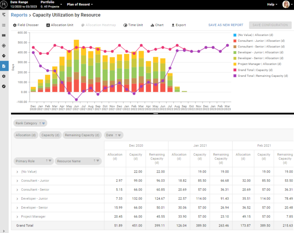Viewport: 294px width, 233px height.
Task: Click SAVE AS NEW REPORT
Action: click(226, 25)
